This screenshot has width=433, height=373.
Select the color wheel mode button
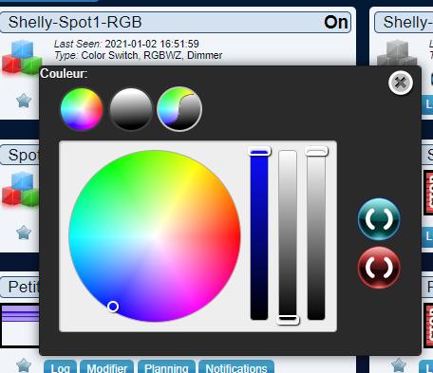[x=82, y=109]
